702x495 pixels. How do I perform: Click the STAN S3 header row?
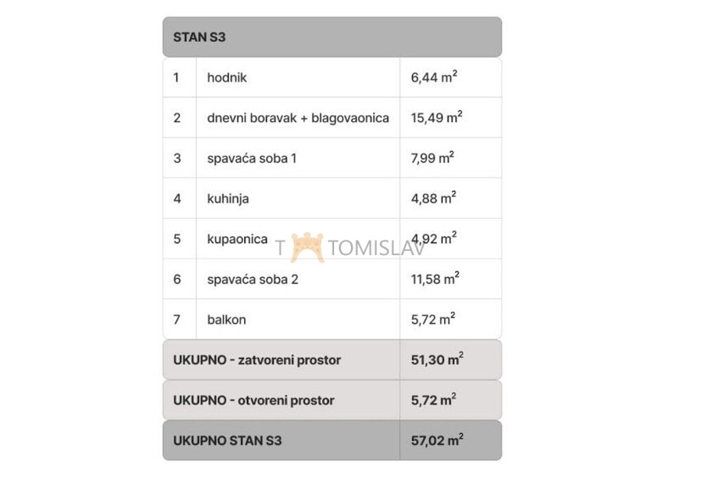pos(332,37)
